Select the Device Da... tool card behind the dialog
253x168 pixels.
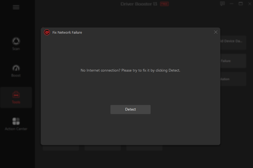click(x=233, y=43)
